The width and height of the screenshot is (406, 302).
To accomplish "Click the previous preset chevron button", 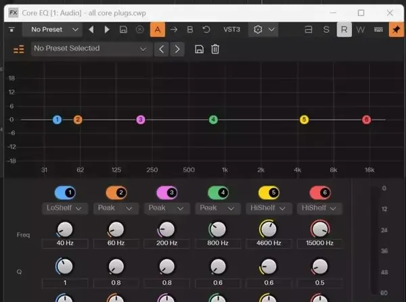I will 161,49.
